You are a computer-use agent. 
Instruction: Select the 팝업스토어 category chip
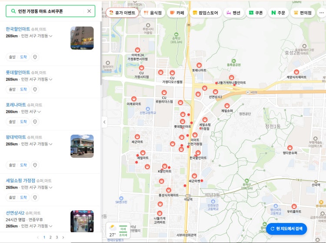(x=206, y=13)
